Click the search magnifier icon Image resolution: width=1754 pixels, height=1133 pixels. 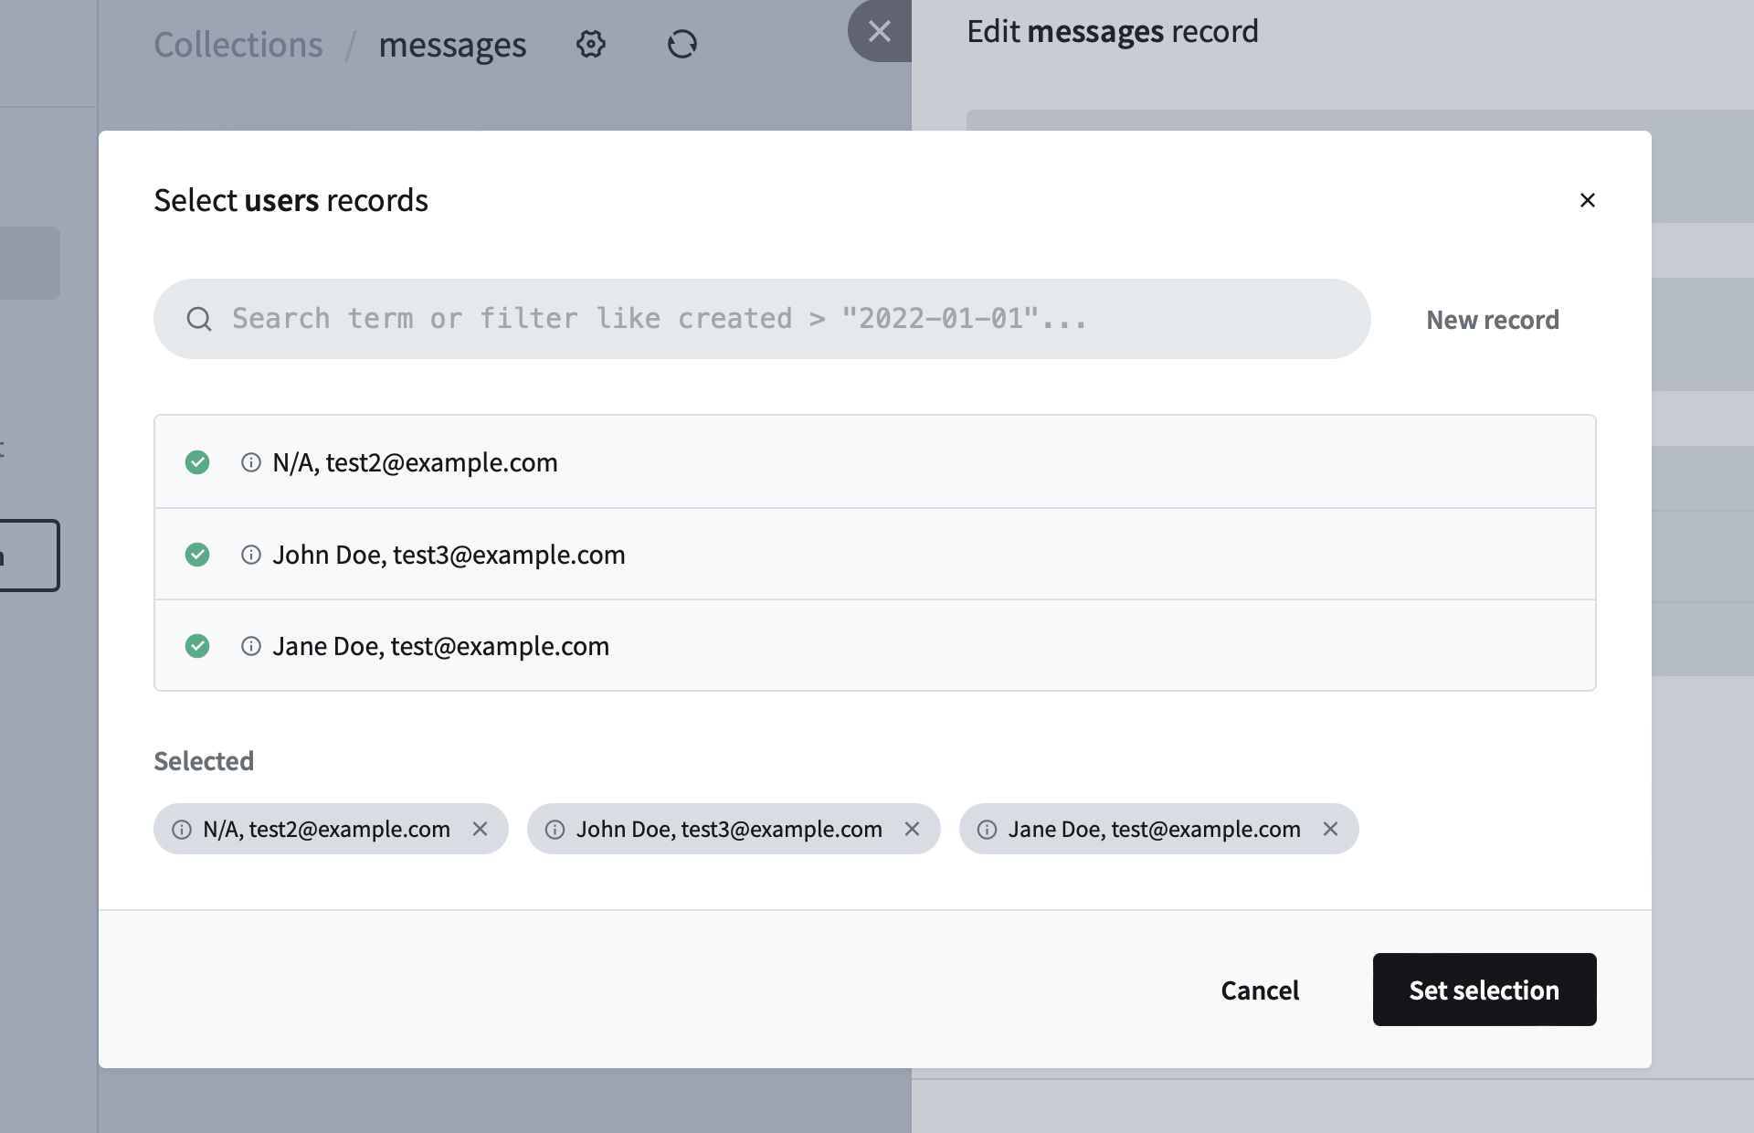(x=199, y=319)
